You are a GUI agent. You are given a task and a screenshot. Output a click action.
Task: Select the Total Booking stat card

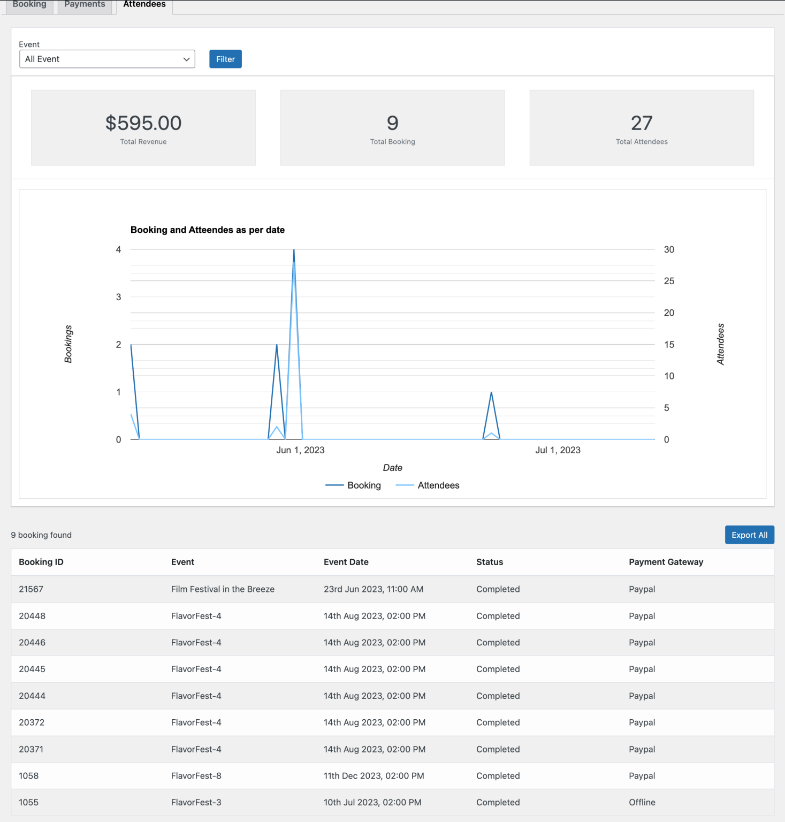click(x=392, y=127)
